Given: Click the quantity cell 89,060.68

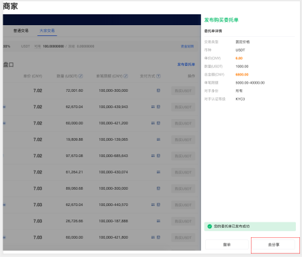Looking at the screenshot, I should 74,188.
